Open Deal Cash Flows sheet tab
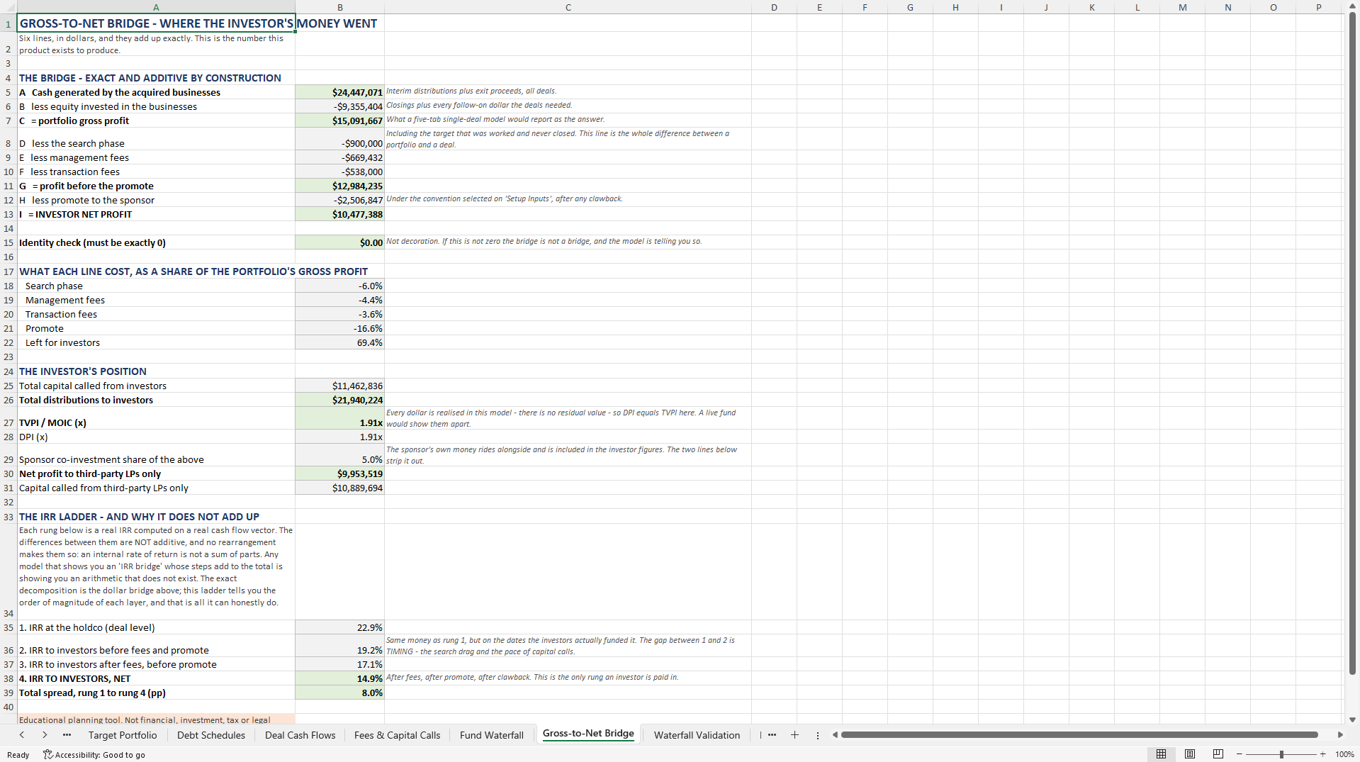The width and height of the screenshot is (1360, 762). click(300, 735)
